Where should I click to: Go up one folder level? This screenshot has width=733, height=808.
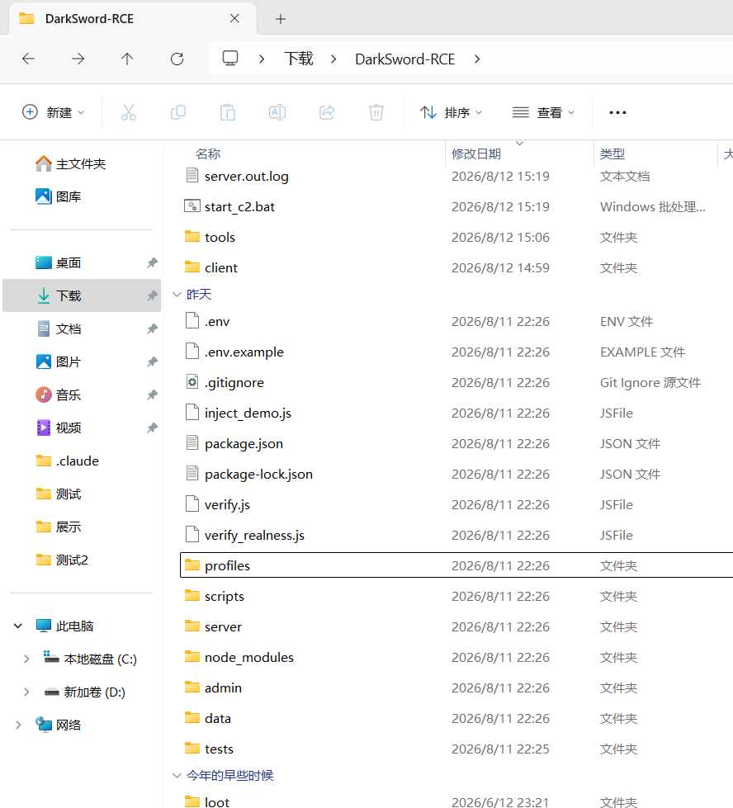click(127, 59)
